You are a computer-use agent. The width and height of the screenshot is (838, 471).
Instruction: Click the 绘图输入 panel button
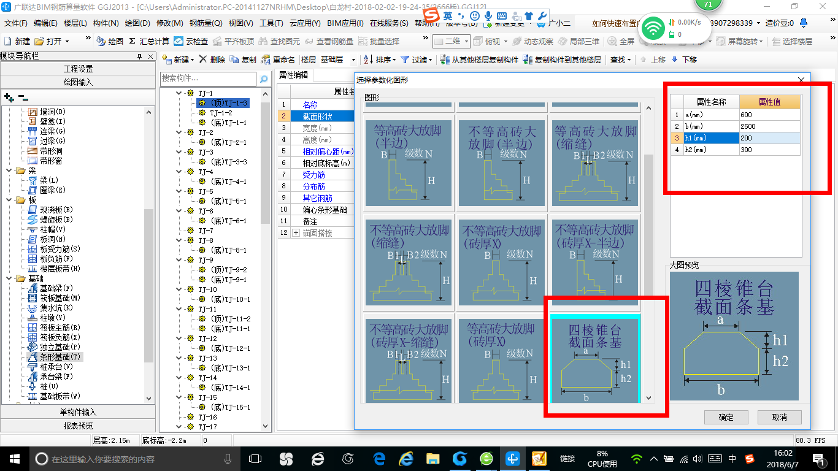(x=78, y=82)
